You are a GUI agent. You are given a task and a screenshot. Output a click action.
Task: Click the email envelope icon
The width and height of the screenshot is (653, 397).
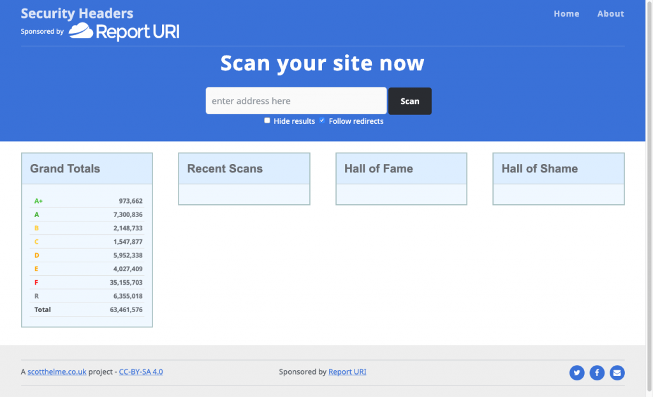coord(617,373)
